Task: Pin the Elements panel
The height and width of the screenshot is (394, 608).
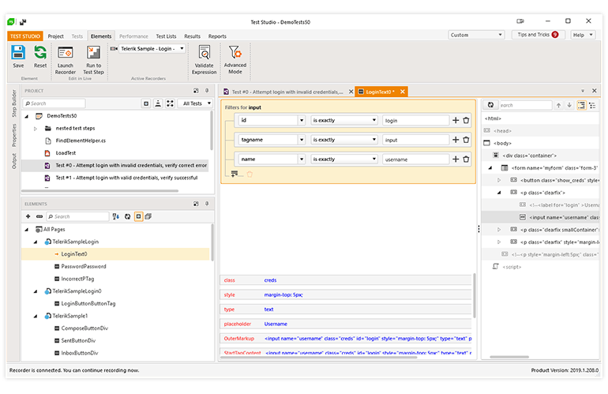Action: (207, 204)
